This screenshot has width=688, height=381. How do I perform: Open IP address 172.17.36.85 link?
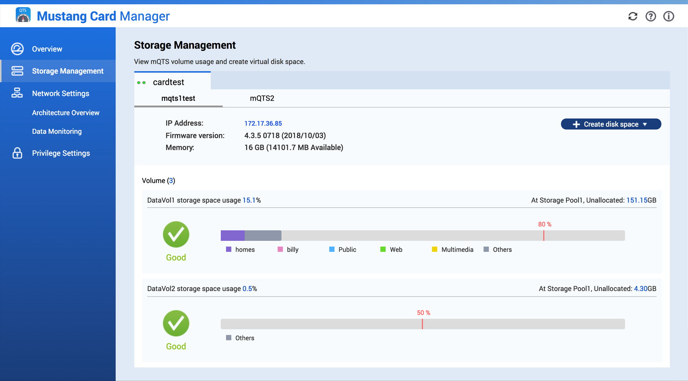(x=263, y=123)
